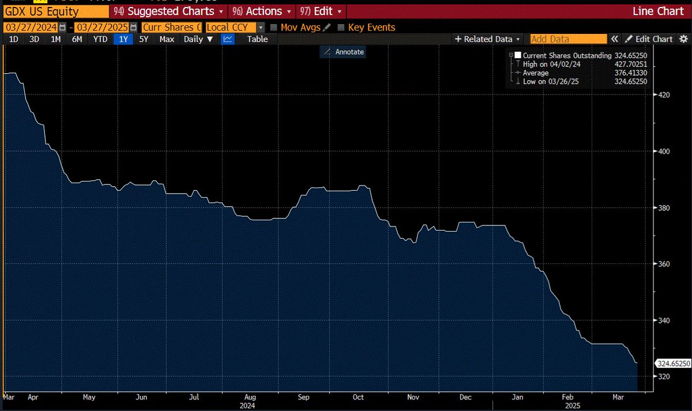Click the 324.65250 last value axis label
Viewport: 692px width, 411px height.
pos(673,364)
